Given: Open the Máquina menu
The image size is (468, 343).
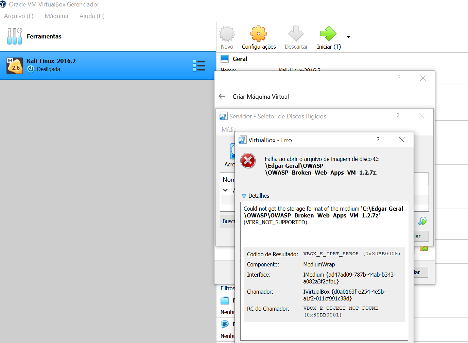Looking at the screenshot, I should pyautogui.click(x=56, y=16).
